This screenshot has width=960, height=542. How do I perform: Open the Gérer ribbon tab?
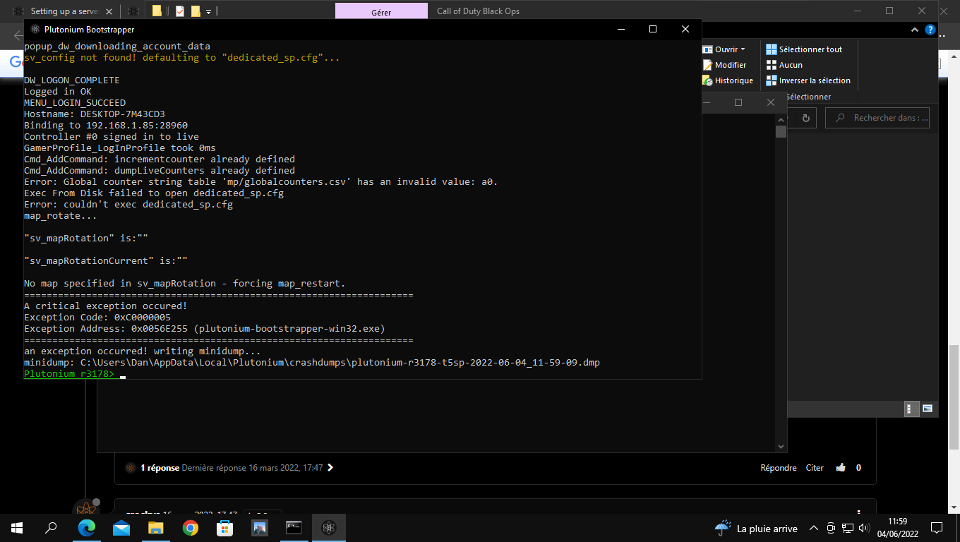coord(381,11)
